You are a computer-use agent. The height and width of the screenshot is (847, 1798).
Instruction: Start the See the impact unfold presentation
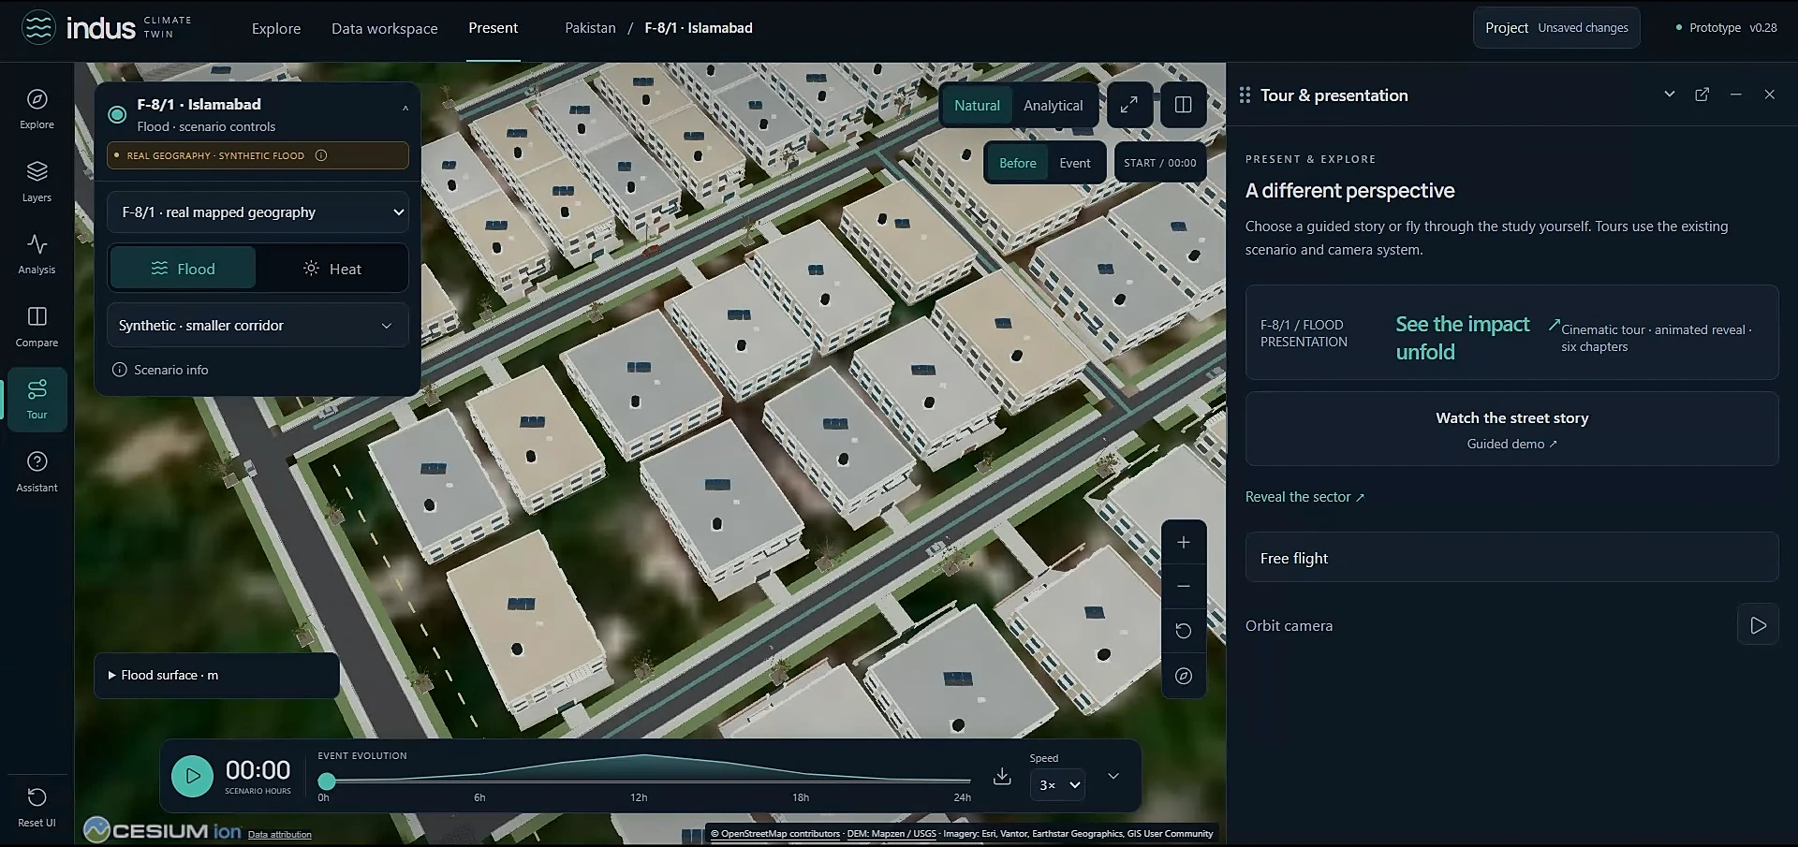1511,332
